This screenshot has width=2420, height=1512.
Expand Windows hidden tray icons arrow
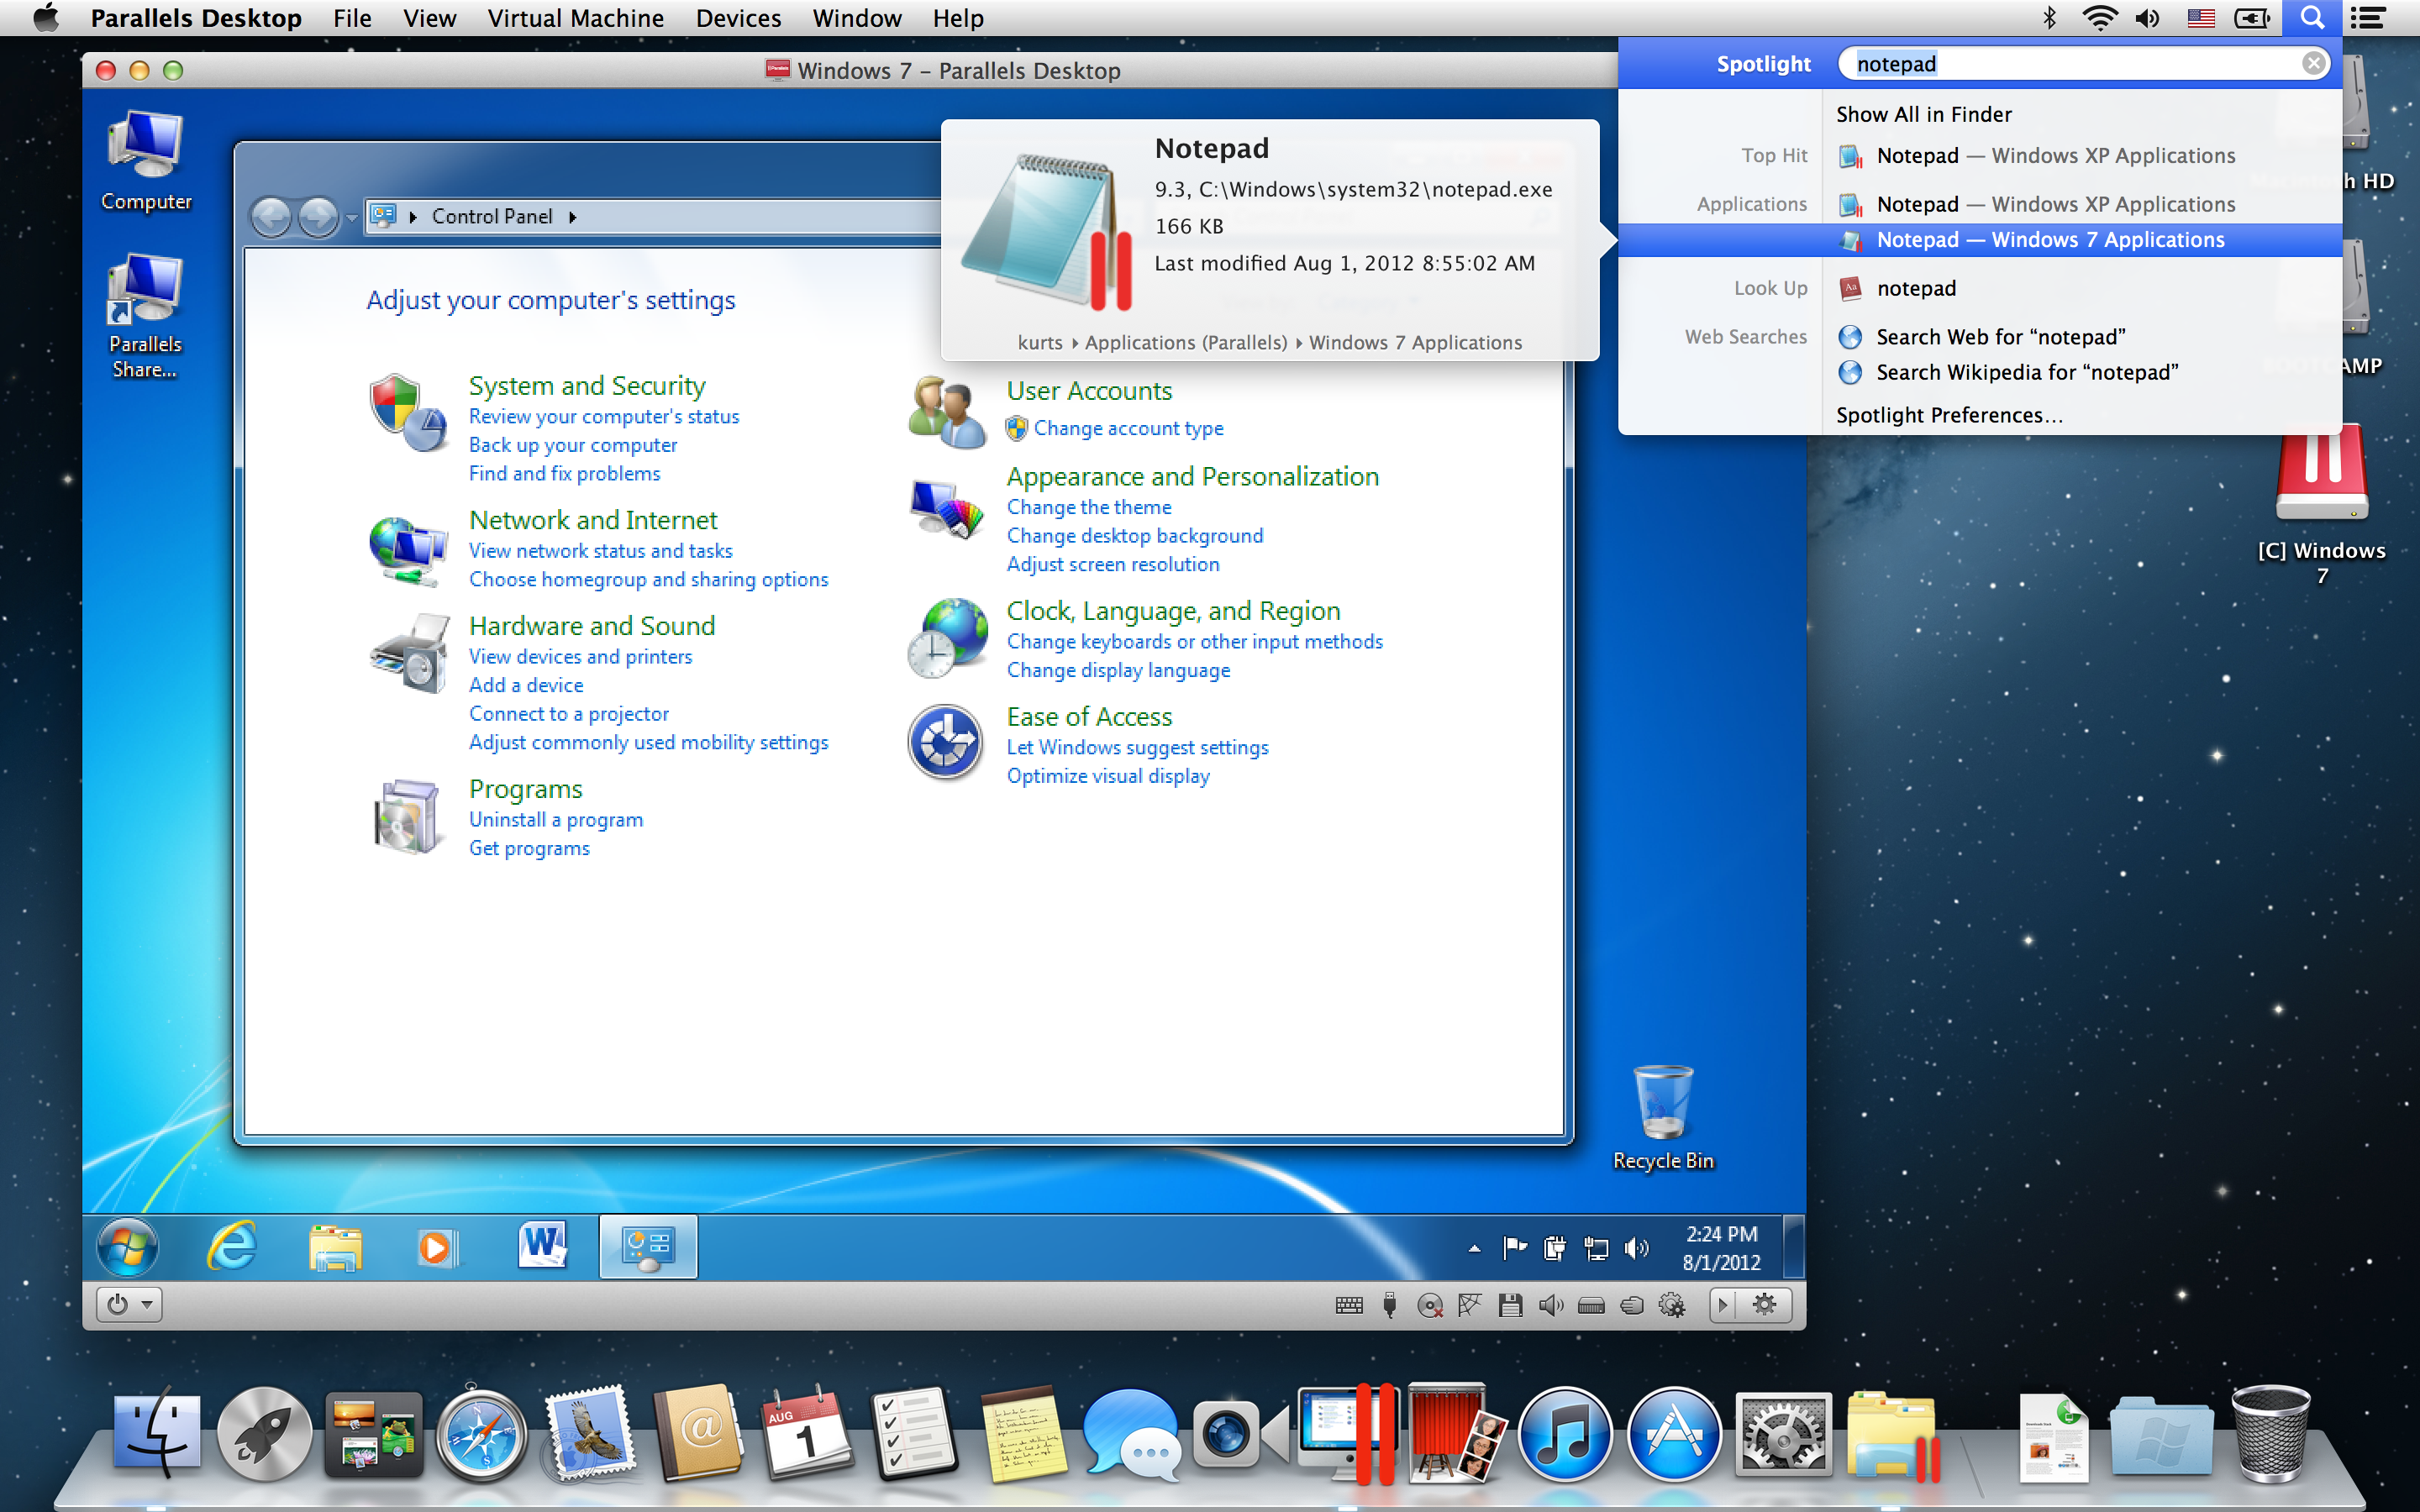click(1474, 1248)
